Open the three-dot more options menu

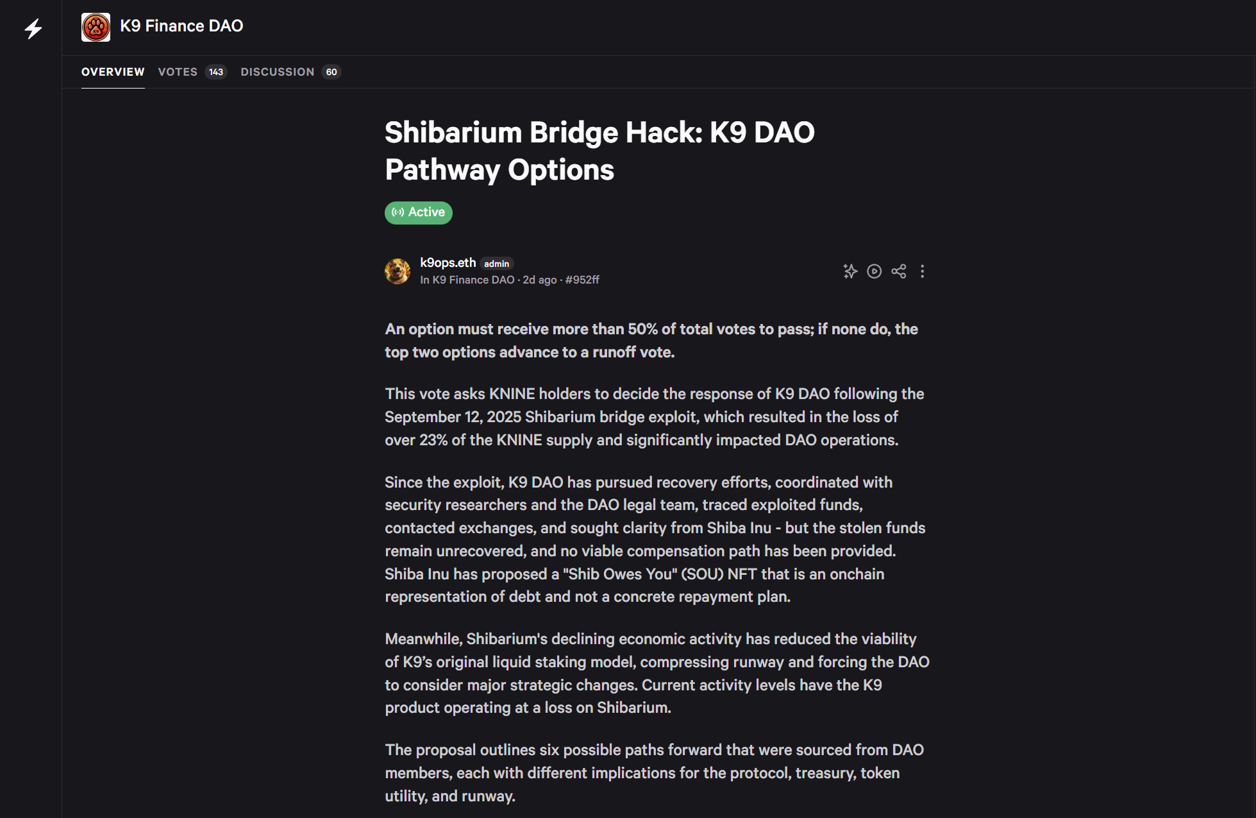923,271
